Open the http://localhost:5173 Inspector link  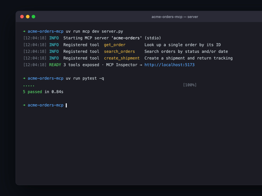pos(170,65)
